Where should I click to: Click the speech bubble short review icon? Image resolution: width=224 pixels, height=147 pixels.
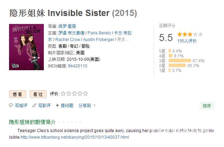11,105
